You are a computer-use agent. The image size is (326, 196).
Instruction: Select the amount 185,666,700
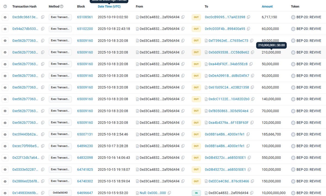[271, 134]
